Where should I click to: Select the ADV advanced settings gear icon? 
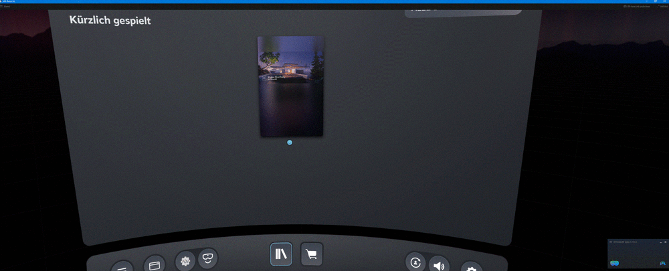[185, 261]
